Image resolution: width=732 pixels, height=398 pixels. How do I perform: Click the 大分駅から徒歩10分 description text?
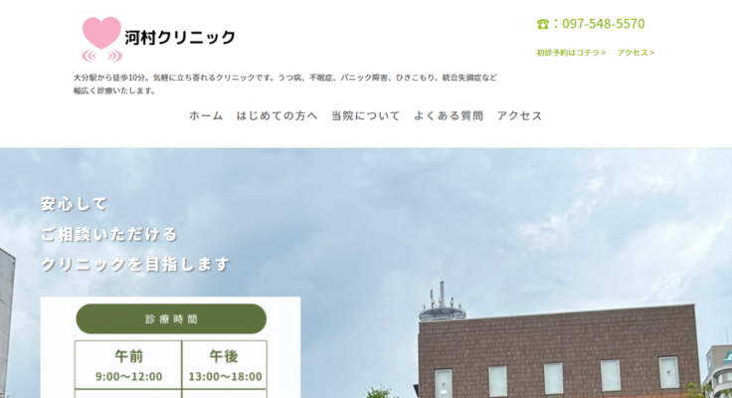tap(285, 85)
